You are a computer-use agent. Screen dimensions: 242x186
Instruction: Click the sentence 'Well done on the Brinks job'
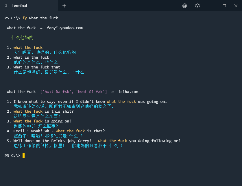(x=97, y=141)
